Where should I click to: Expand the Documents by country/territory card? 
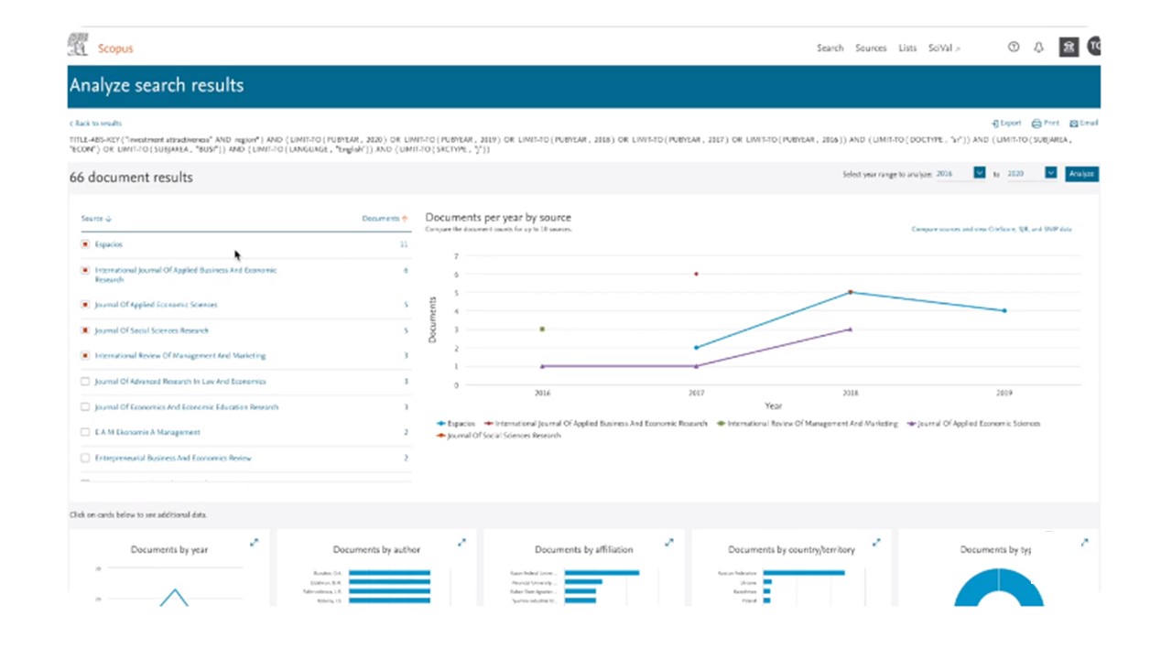(876, 543)
